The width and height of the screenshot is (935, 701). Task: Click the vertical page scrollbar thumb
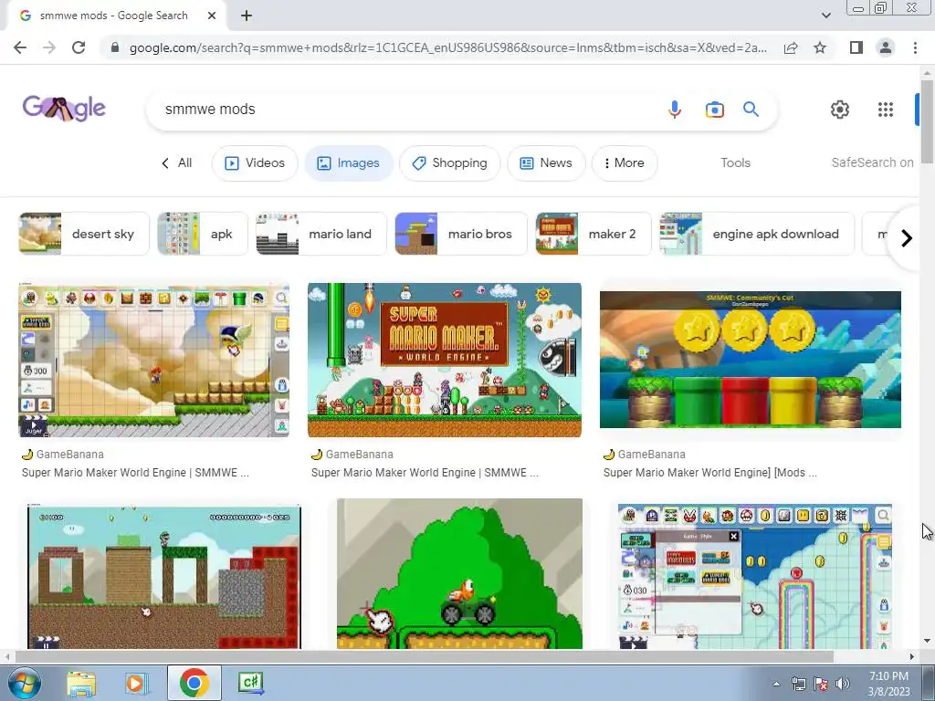[927, 121]
